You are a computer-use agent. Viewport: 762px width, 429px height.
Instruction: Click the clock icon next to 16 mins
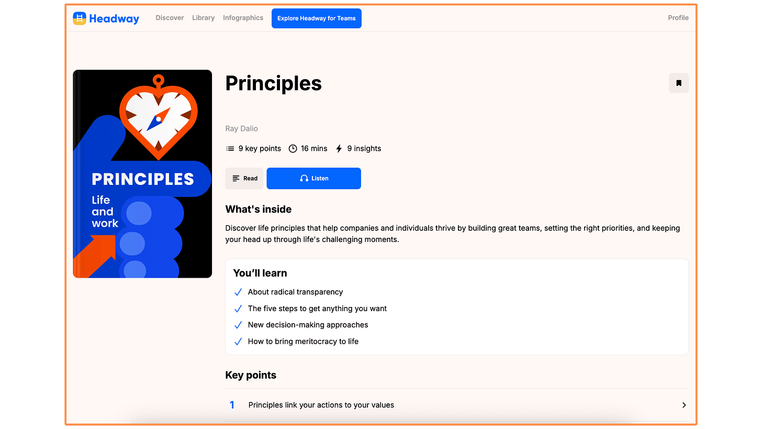click(293, 148)
